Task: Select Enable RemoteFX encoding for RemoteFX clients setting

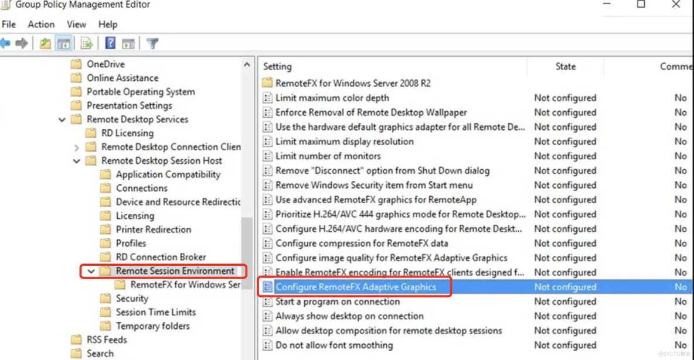Action: click(400, 272)
